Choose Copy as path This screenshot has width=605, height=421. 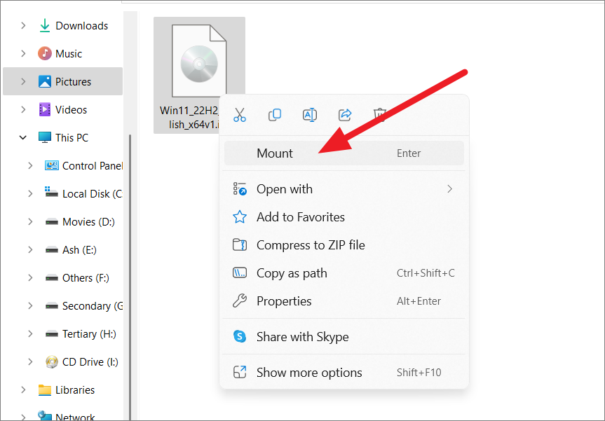pyautogui.click(x=344, y=273)
